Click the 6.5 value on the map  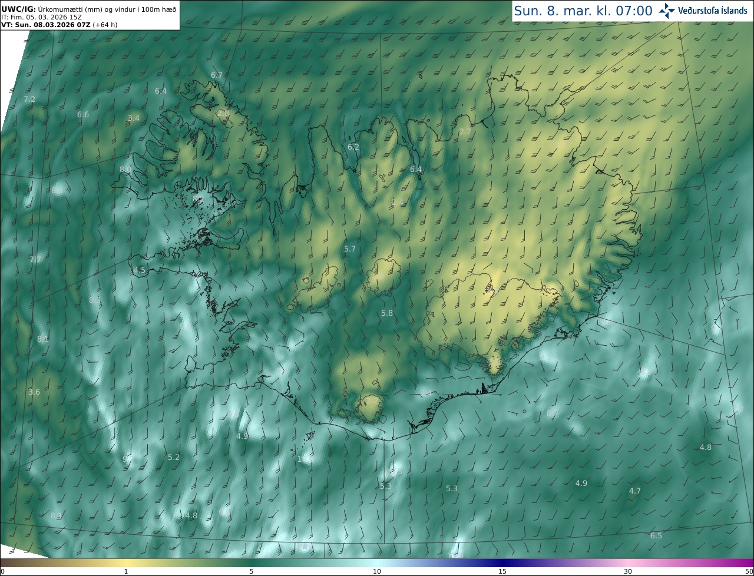[x=656, y=535]
